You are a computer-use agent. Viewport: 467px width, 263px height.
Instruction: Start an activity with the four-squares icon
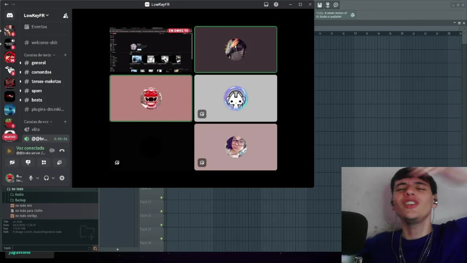(44, 162)
